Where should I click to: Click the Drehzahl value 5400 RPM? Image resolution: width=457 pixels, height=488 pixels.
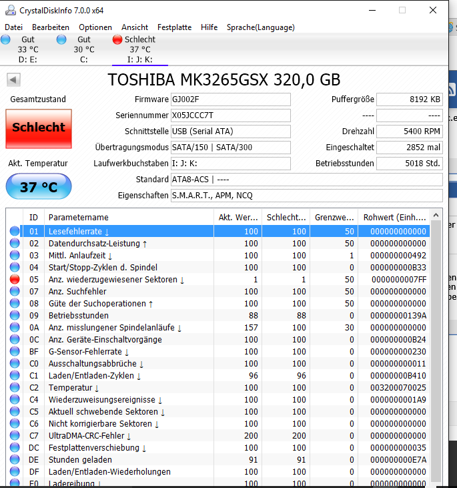[x=410, y=132]
